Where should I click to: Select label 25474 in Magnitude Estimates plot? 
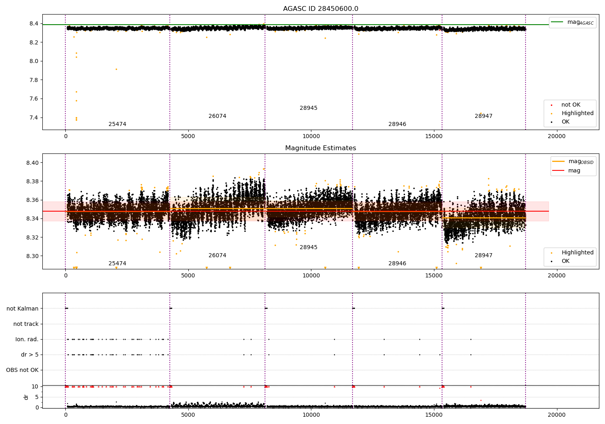(x=117, y=264)
